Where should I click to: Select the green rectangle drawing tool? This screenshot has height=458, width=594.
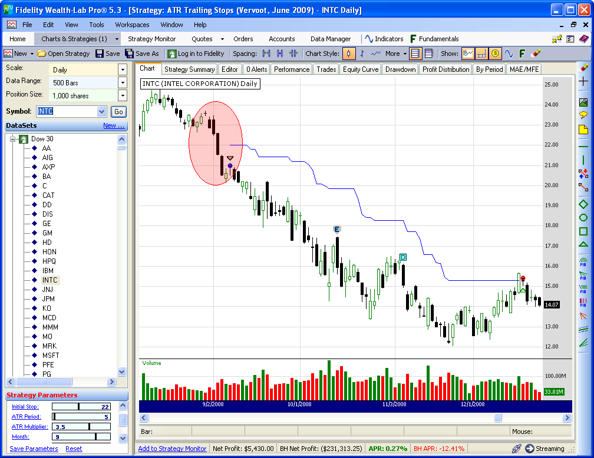[x=583, y=231]
